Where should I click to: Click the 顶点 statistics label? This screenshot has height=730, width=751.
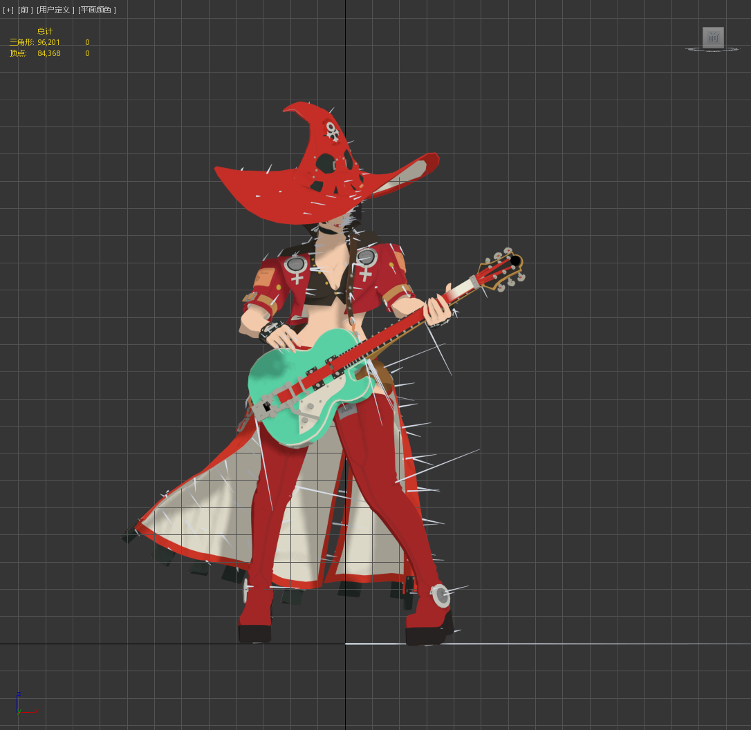click(18, 53)
